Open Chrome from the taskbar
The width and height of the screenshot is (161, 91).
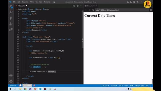[x=25, y=89]
